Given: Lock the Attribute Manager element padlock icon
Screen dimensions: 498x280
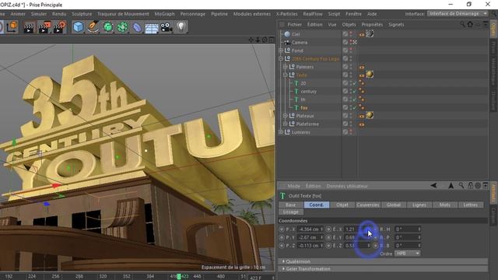Looking at the screenshot, I should coord(470,186).
